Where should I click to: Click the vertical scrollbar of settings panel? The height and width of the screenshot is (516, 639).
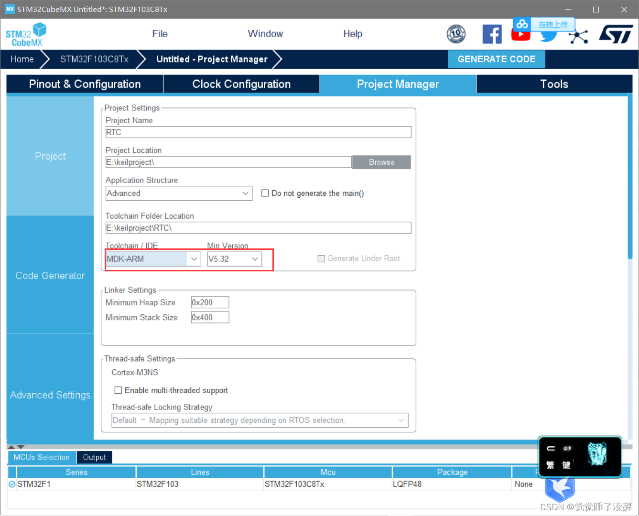click(629, 177)
